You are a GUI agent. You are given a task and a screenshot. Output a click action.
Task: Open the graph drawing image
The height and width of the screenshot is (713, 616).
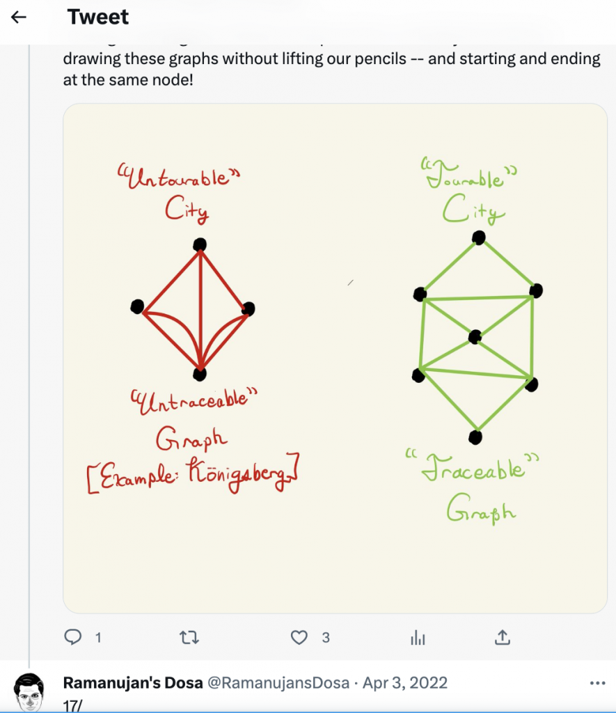[x=335, y=359]
